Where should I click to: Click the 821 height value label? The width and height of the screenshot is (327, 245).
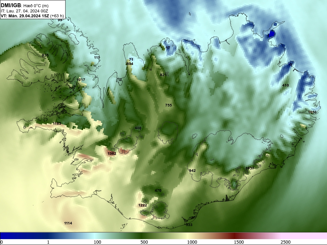(x=163, y=75)
